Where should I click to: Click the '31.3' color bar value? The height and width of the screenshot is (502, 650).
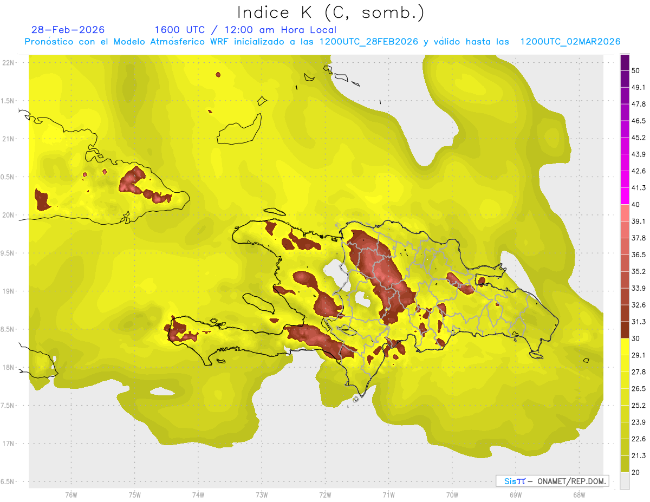click(639, 322)
